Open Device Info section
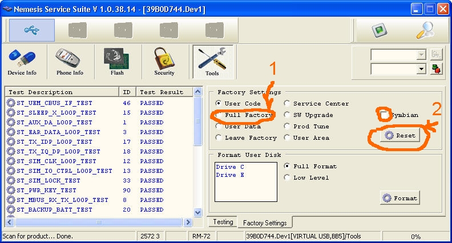The height and width of the screenshot is (243, 452). (22, 62)
